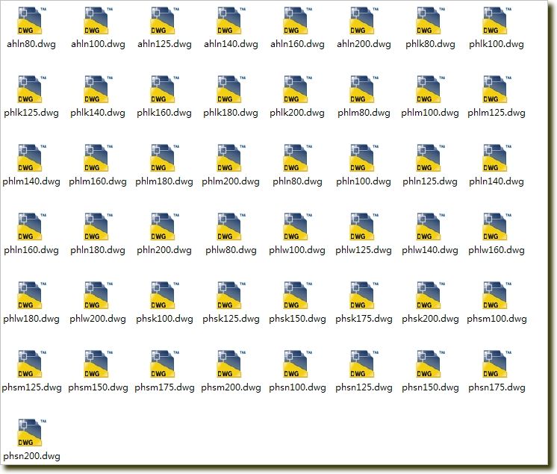Click the phlw100.dwg file icon

click(296, 227)
